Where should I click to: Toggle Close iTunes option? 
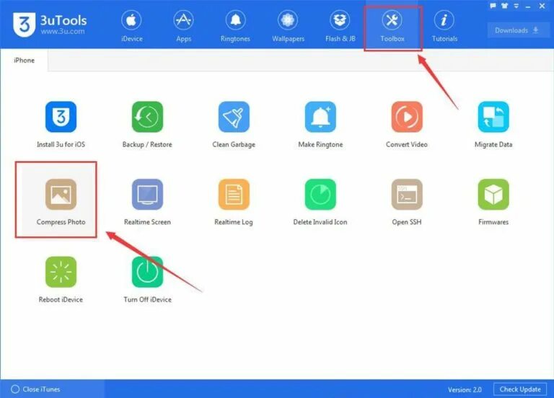coord(35,389)
